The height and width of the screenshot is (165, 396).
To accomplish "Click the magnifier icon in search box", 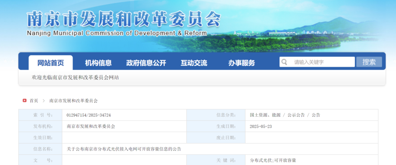I will (285, 62).
